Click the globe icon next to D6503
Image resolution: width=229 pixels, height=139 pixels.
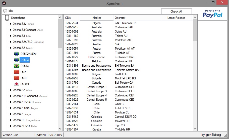[17, 60]
